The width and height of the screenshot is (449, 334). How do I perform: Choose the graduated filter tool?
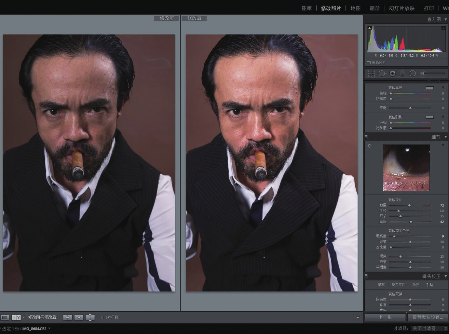coord(402,73)
